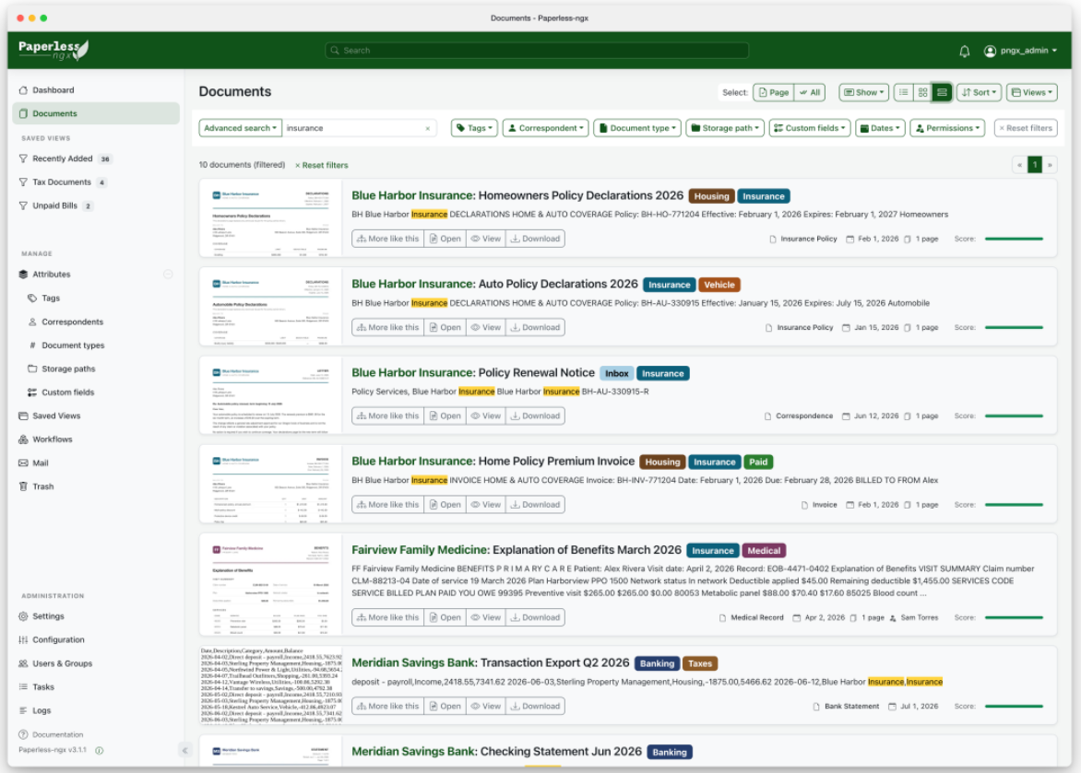Open the notifications bell
1081x773 pixels.
click(x=965, y=51)
